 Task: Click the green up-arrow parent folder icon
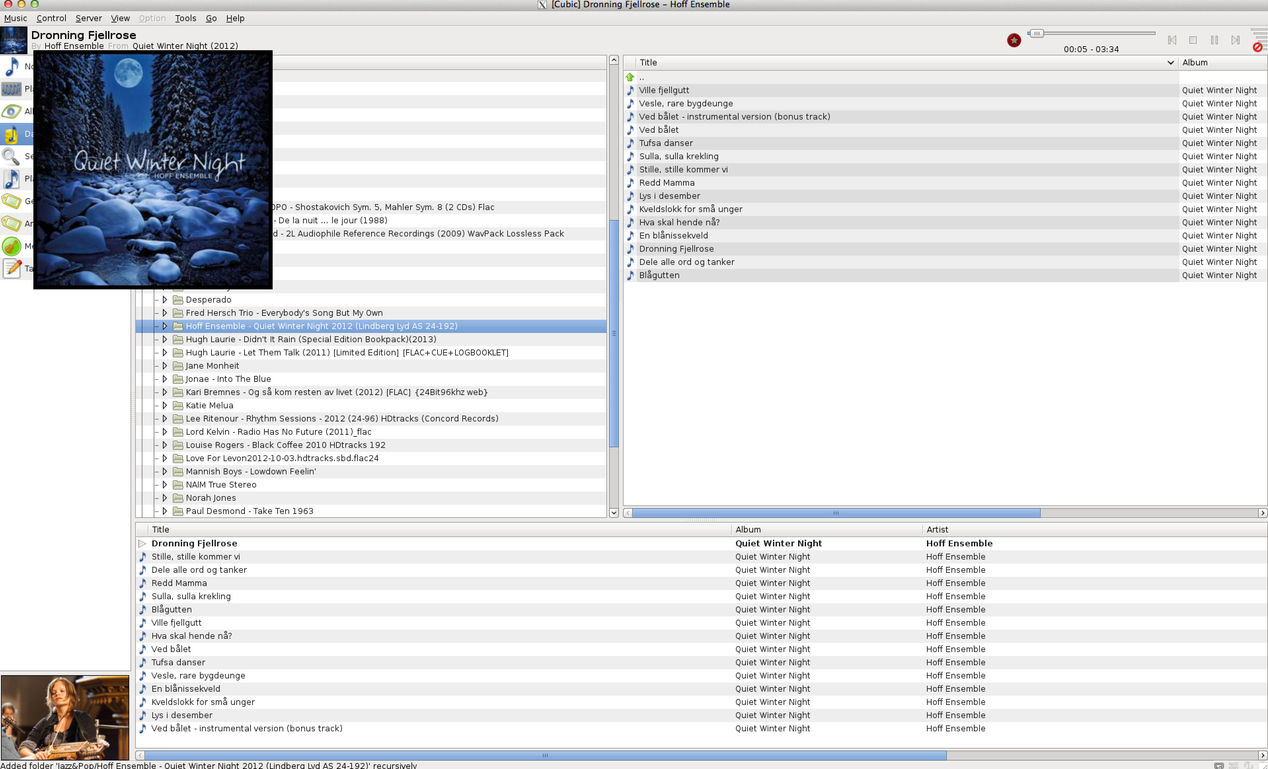(x=630, y=77)
